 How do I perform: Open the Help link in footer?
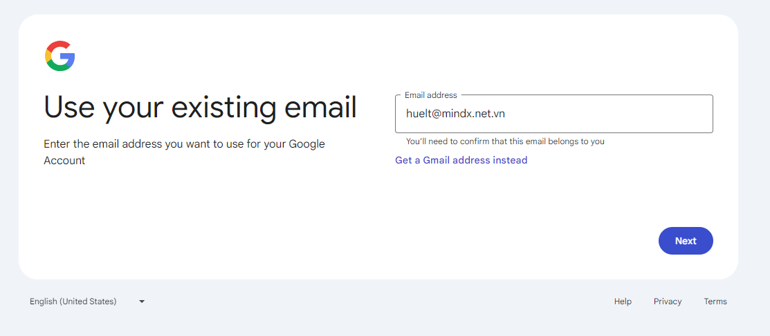click(623, 302)
